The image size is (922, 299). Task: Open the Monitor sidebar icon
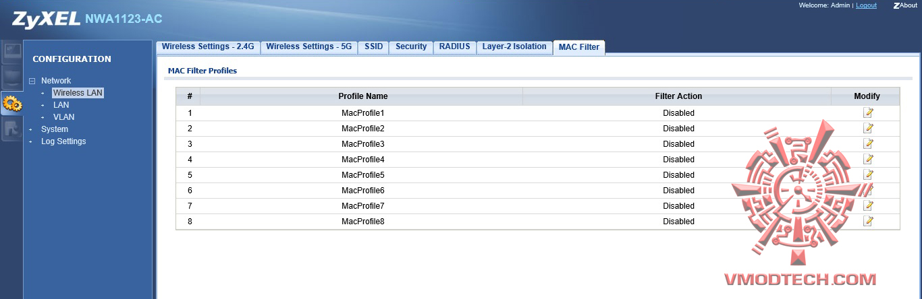coord(11,77)
